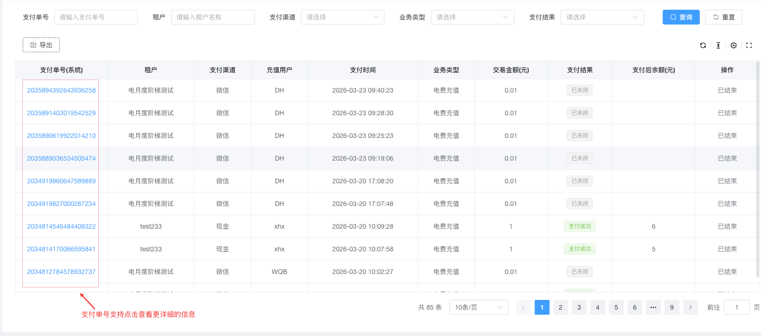Click the 支付后余额(元) column header
The height and width of the screenshot is (336, 761).
coord(654,70)
